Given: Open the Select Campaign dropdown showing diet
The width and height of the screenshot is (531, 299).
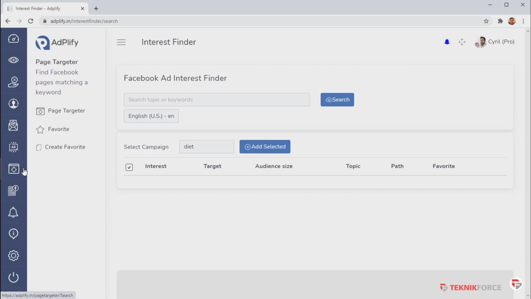Looking at the screenshot, I should pos(206,147).
